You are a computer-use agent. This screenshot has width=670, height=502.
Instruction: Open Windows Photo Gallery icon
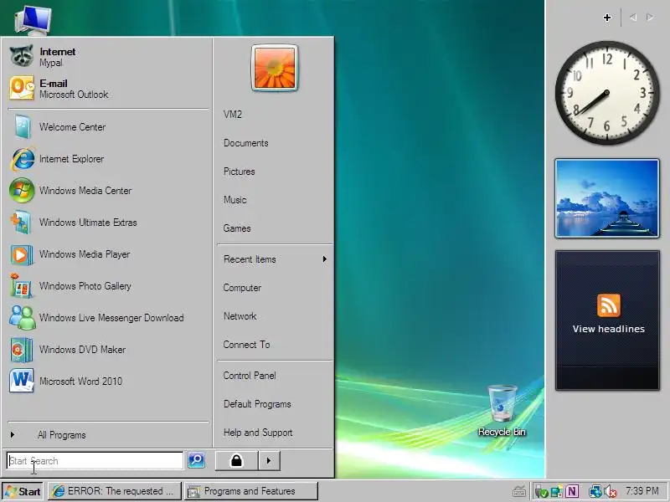21,286
